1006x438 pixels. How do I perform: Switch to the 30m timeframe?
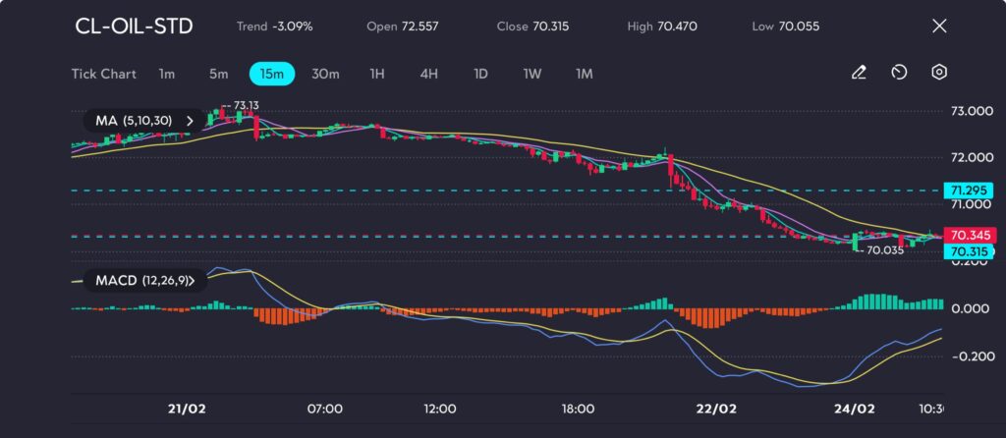[x=325, y=74]
